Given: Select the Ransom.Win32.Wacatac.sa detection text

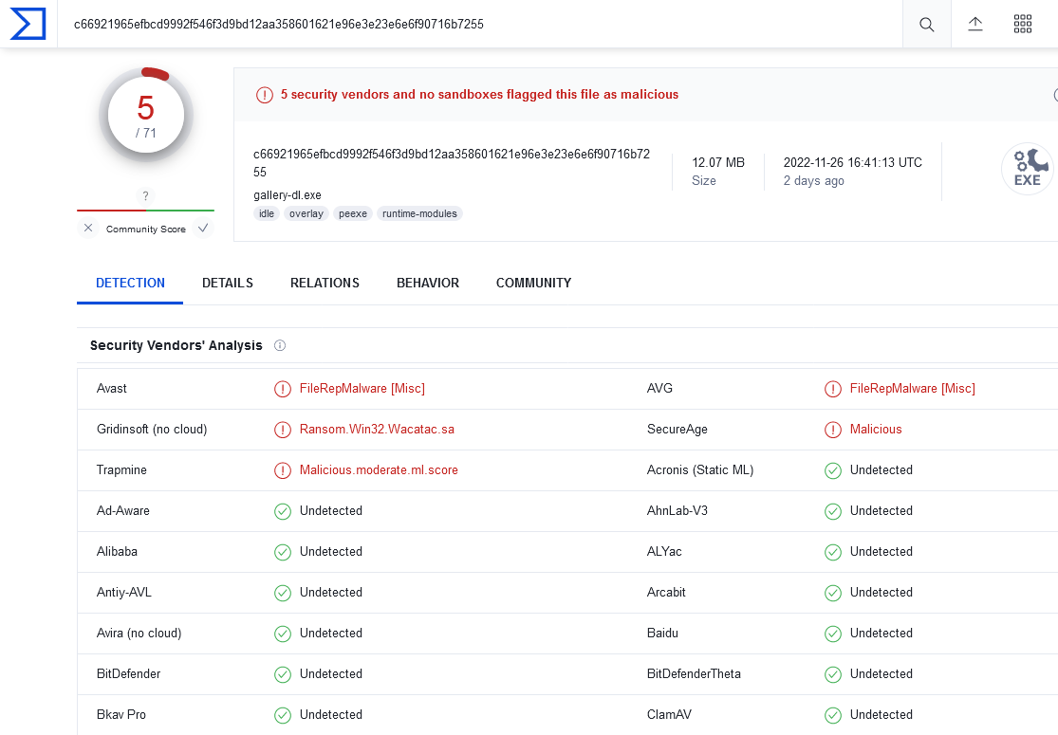Looking at the screenshot, I should (378, 430).
